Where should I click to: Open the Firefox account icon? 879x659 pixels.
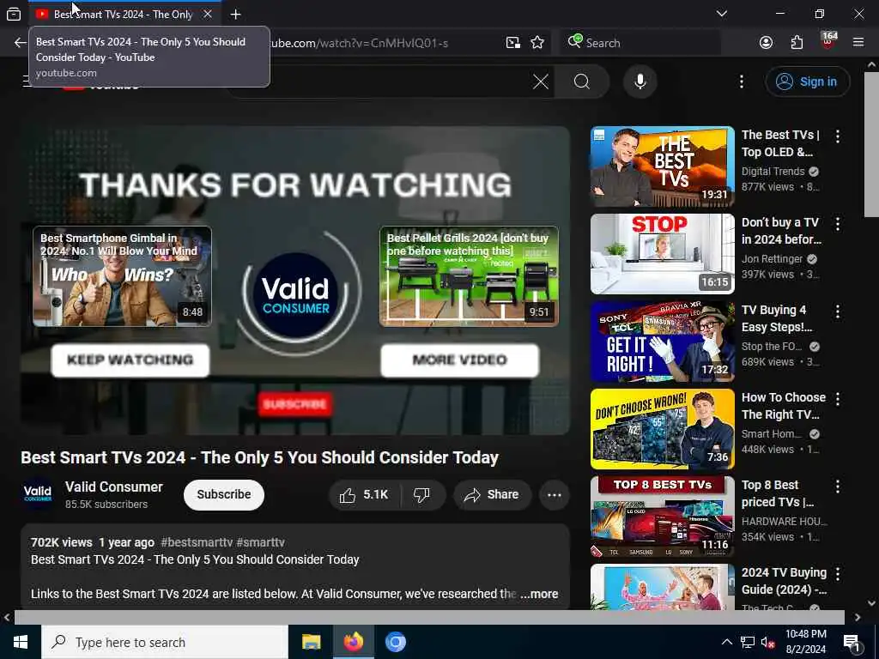click(766, 43)
